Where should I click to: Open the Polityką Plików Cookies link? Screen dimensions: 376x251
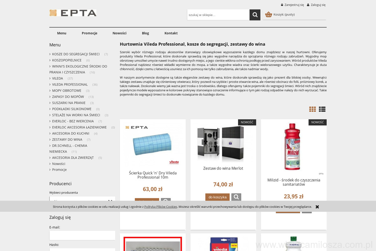(161, 207)
